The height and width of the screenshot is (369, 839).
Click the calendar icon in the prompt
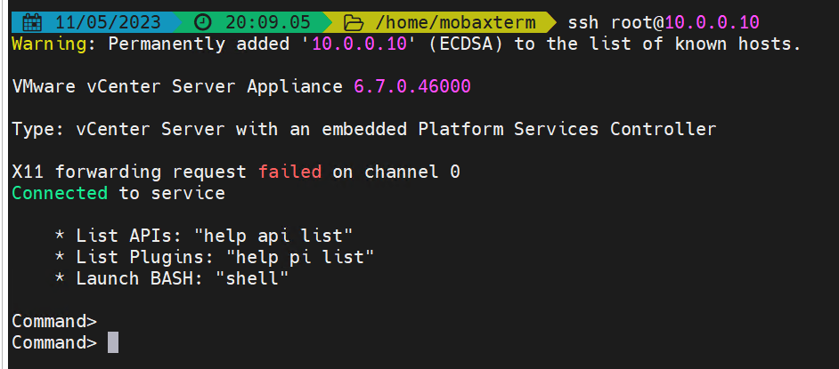tap(31, 21)
